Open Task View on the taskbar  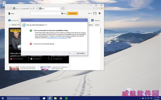click(44, 98)
